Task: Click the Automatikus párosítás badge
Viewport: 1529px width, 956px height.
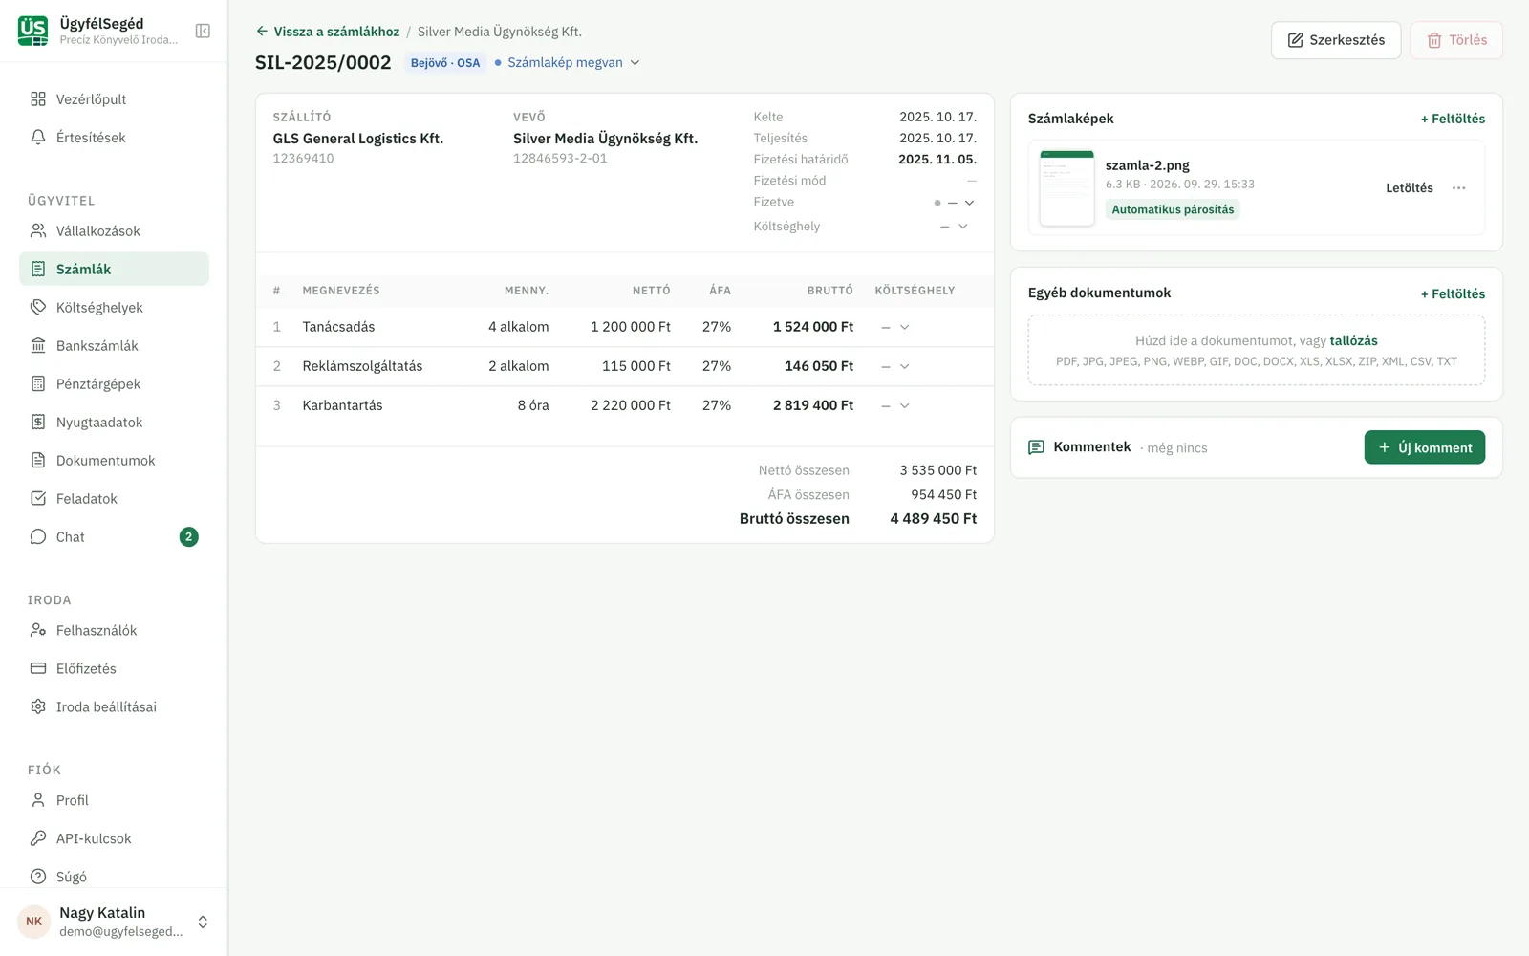Action: (x=1173, y=209)
